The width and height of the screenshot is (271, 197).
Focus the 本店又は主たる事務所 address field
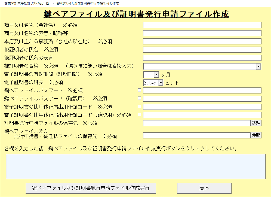coord(202,41)
